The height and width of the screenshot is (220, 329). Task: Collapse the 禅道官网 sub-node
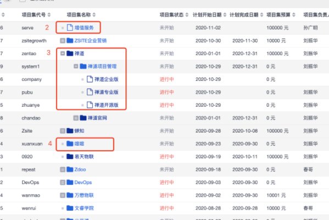coord(76,118)
